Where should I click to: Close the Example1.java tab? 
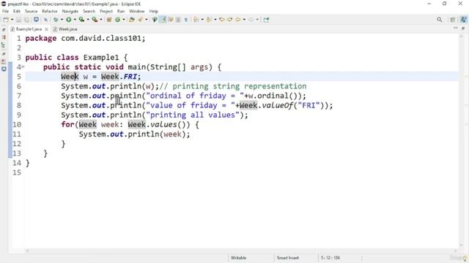46,29
